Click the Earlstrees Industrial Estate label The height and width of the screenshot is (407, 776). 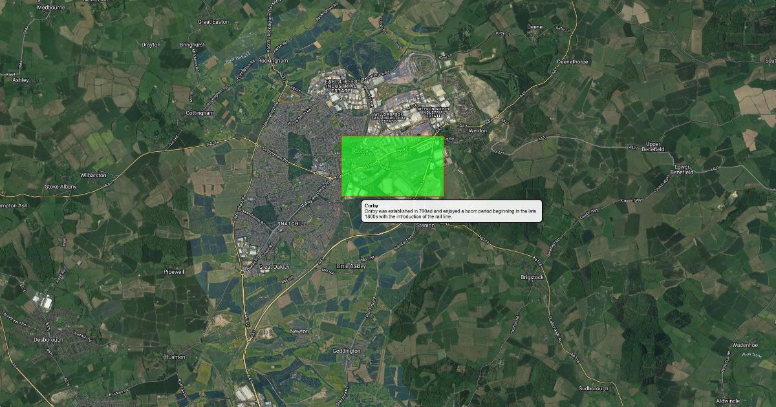click(x=341, y=85)
